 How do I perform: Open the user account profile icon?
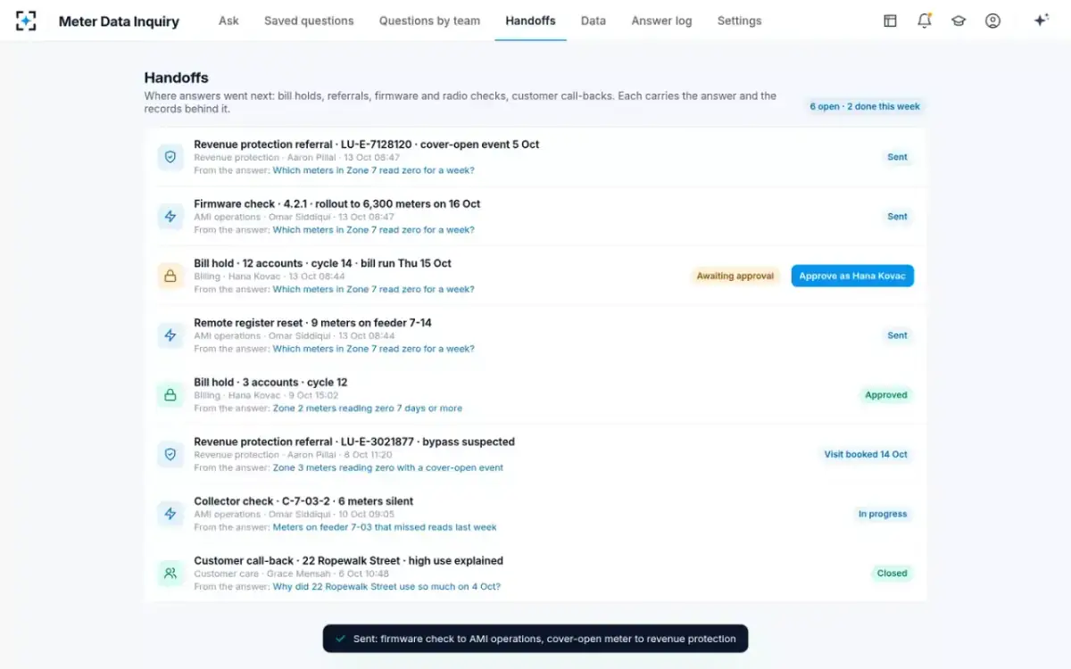pyautogui.click(x=992, y=21)
